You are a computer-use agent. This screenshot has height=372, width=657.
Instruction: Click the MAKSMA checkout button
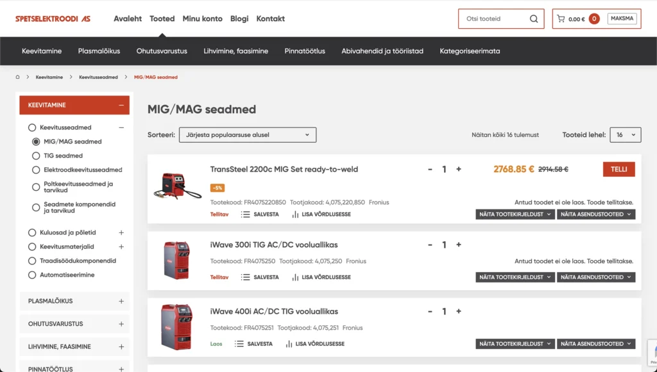pos(622,19)
